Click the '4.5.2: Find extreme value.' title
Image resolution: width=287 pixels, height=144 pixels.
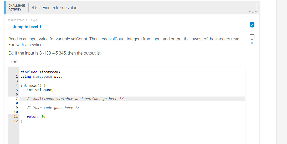pos(55,8)
